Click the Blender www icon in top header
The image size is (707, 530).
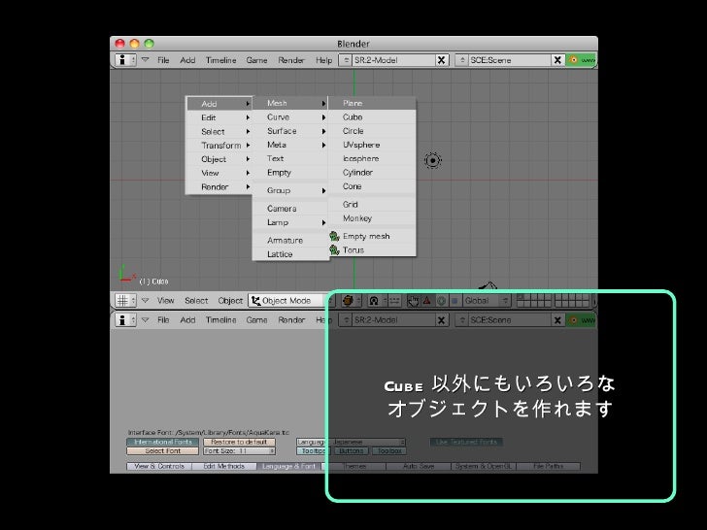point(581,60)
